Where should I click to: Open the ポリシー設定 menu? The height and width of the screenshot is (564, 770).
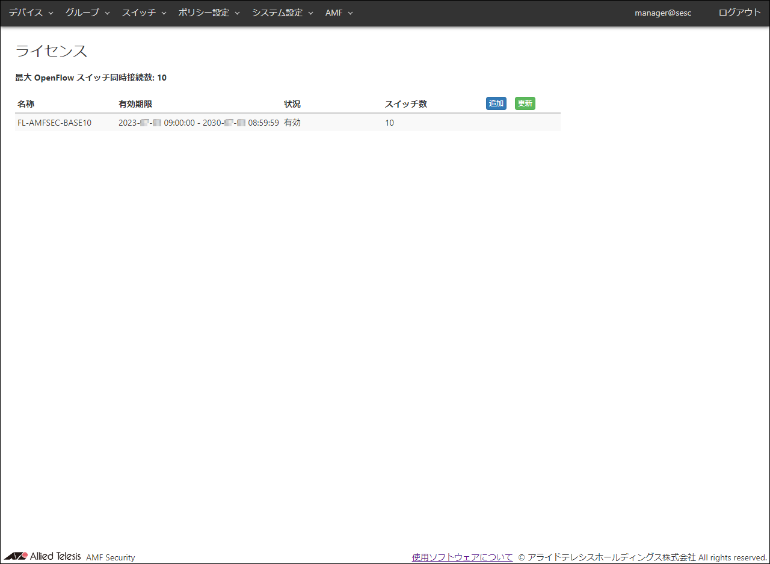coord(203,13)
